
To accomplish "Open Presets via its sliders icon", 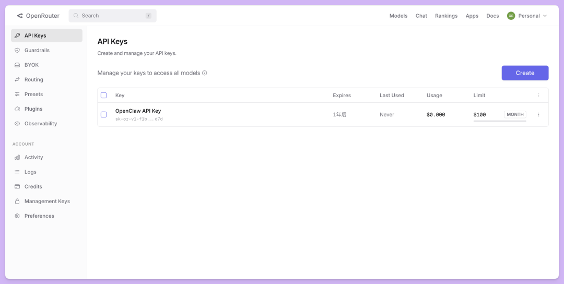I will click(x=17, y=94).
